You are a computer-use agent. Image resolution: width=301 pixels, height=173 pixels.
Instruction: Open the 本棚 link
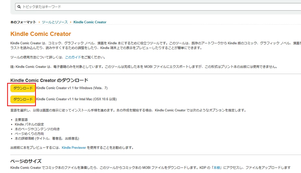point(217,167)
